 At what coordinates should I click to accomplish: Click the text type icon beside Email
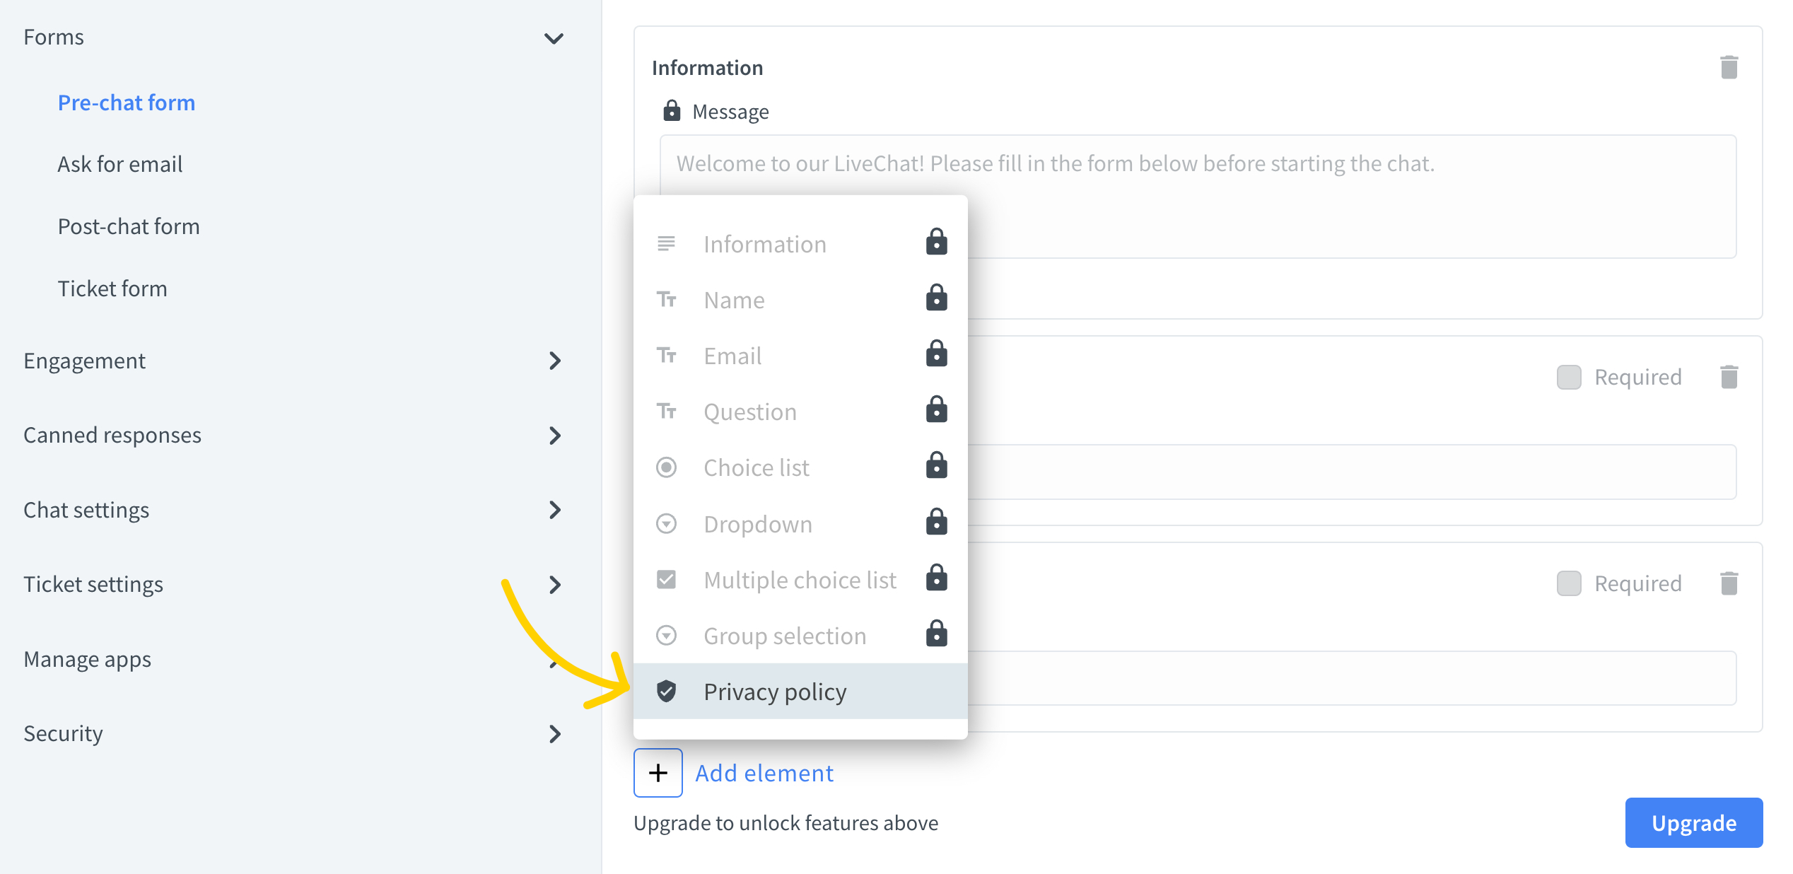666,356
